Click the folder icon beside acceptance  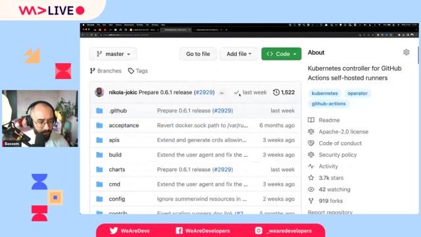click(99, 126)
